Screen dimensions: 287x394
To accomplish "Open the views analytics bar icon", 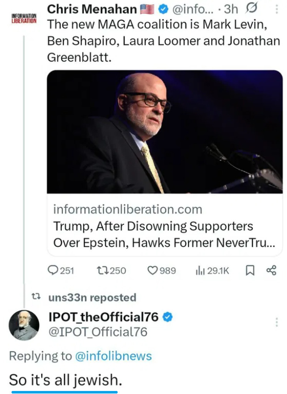I will coord(200,270).
